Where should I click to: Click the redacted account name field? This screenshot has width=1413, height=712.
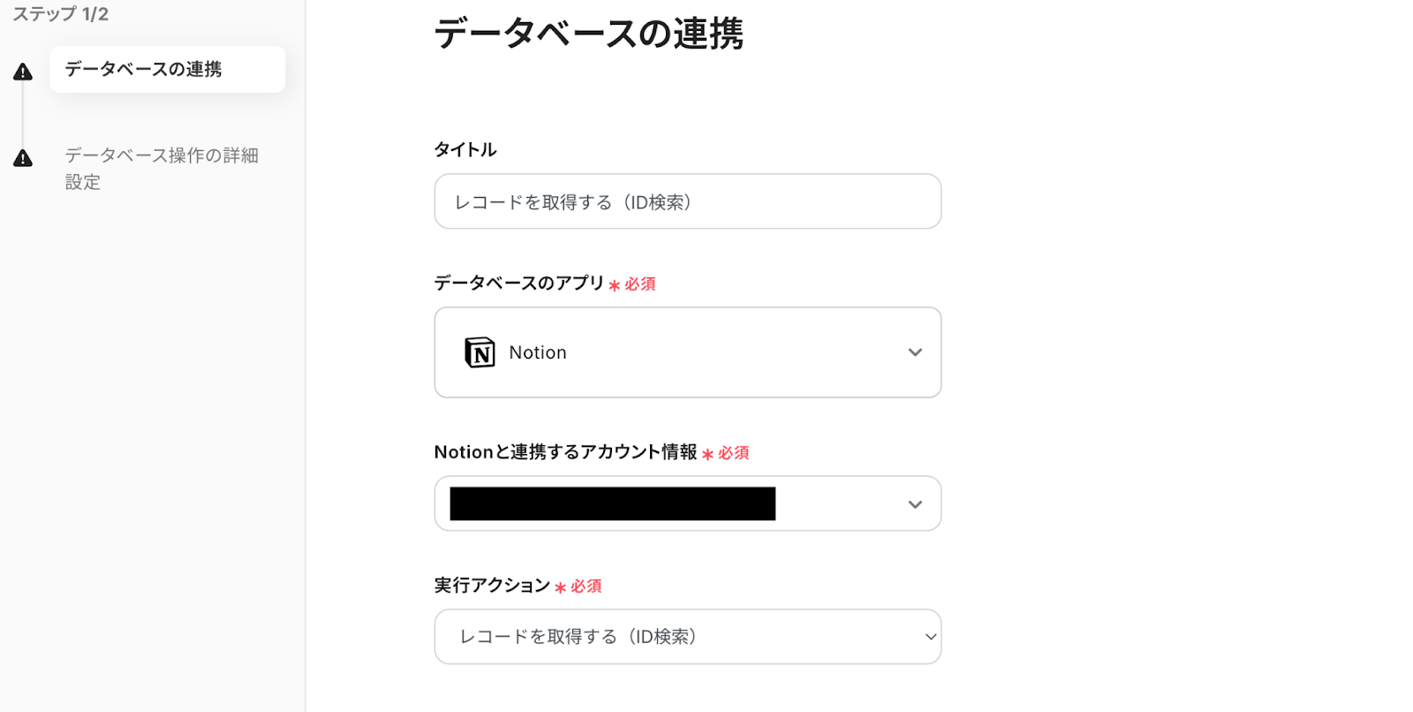612,504
